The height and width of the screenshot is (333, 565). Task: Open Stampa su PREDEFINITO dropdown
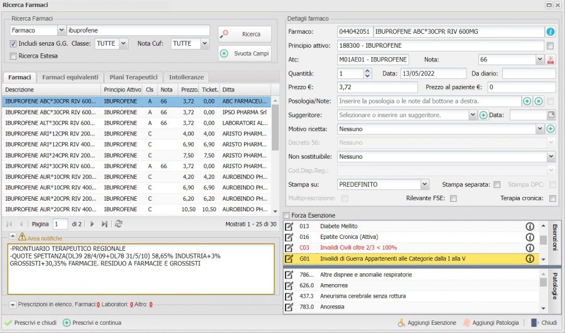(424, 184)
